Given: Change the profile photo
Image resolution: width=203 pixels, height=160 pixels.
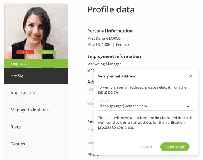Looking at the screenshot, I should click(47, 52).
